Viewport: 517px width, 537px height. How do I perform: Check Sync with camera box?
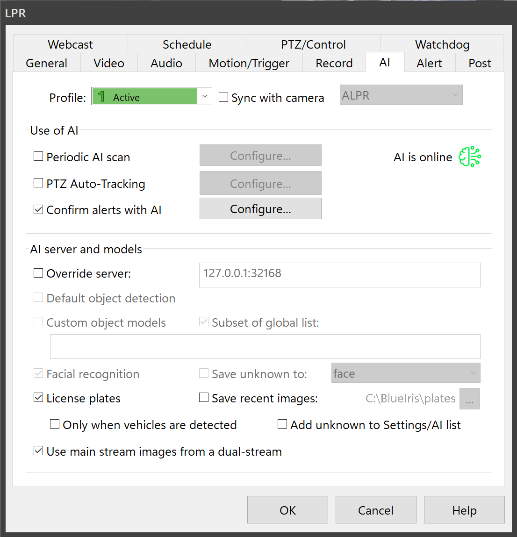223,98
